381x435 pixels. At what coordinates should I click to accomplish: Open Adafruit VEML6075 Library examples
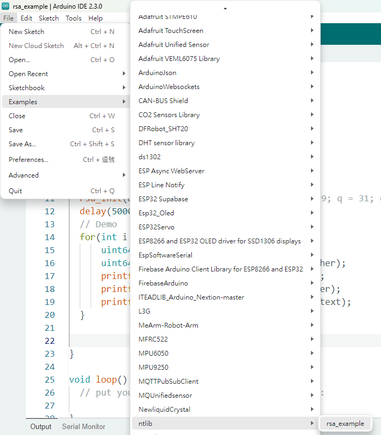(225, 58)
